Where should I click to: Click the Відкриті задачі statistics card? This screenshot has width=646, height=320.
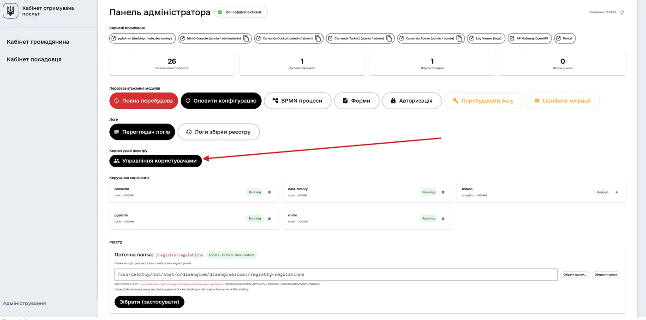[x=432, y=63]
